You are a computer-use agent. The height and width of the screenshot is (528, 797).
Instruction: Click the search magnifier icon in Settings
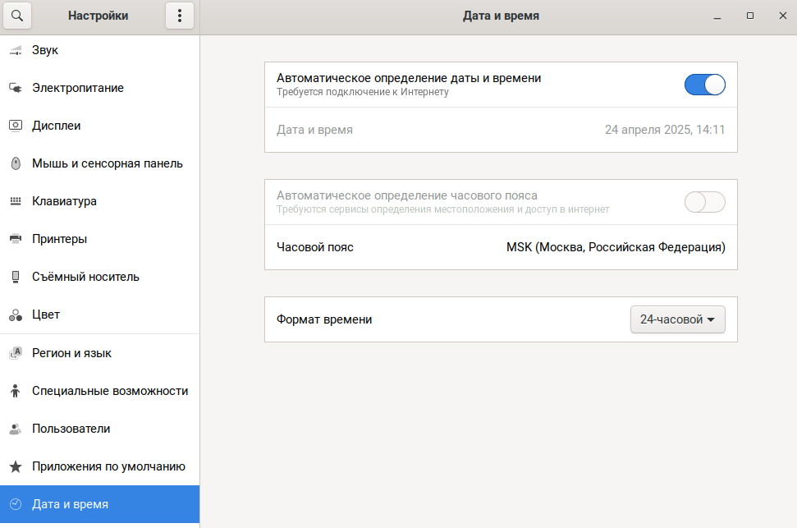(x=17, y=16)
